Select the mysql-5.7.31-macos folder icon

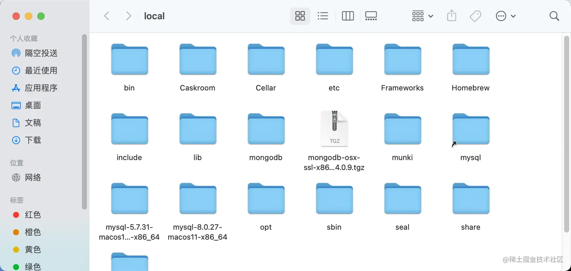(130, 198)
